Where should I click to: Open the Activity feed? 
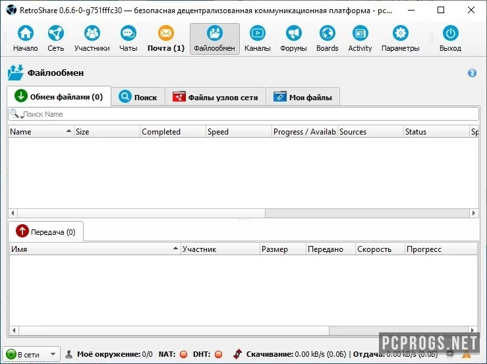(360, 39)
